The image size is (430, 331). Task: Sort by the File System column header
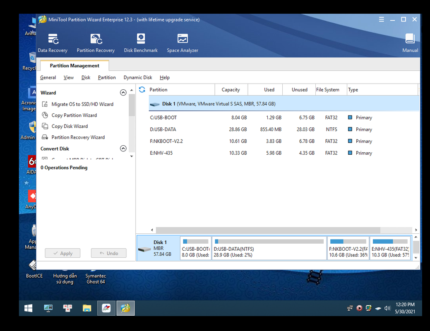click(331, 90)
